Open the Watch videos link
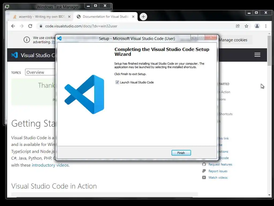The image size is (274, 206). pyautogui.click(x=218, y=178)
